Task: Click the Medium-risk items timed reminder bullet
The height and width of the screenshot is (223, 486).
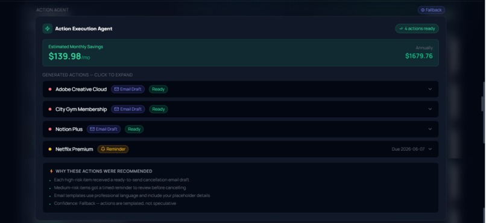Action: pos(120,187)
